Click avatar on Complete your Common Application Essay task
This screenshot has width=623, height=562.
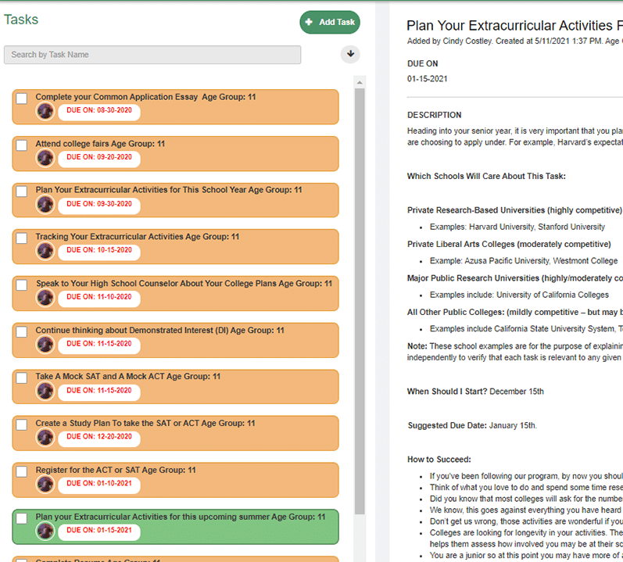[x=45, y=111]
